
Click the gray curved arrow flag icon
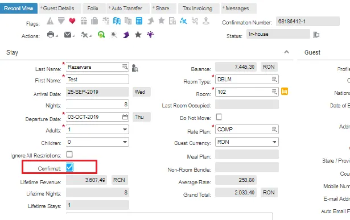(x=151, y=21)
